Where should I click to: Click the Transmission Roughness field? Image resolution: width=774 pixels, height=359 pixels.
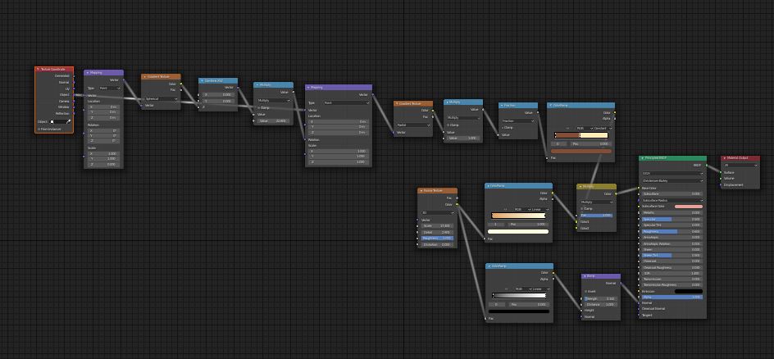click(672, 285)
